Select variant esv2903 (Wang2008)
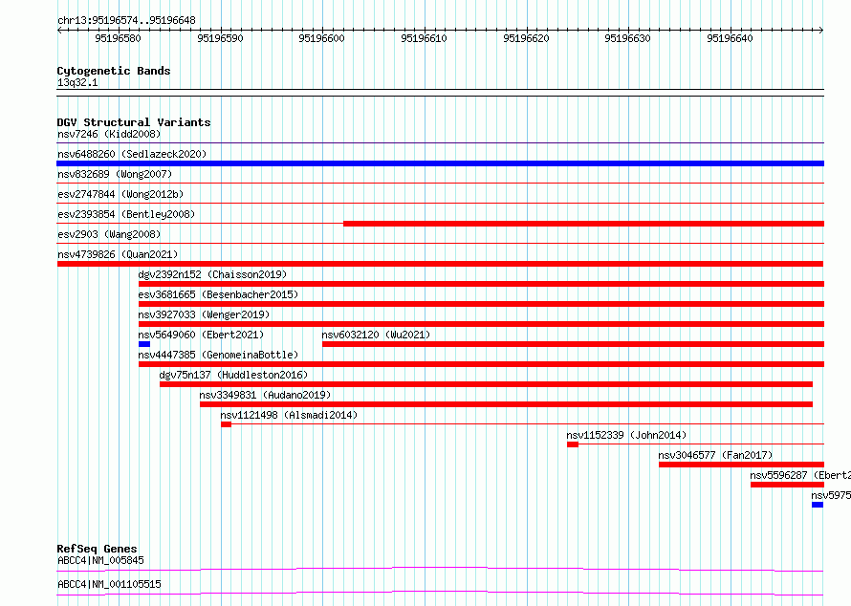The width and height of the screenshot is (851, 606). (109, 234)
